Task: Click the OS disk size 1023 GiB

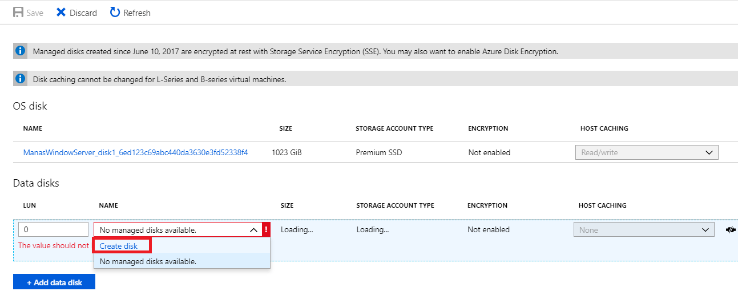Action: point(287,152)
